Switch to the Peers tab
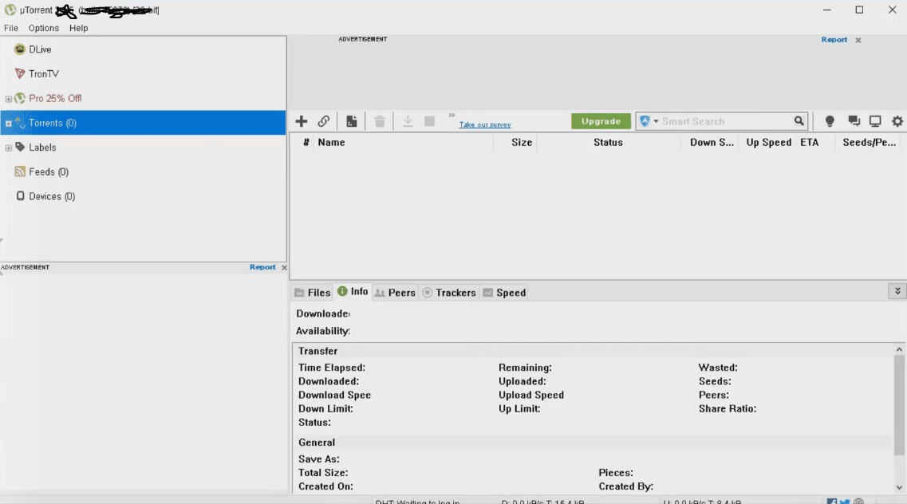Viewport: 907px width, 504px height. click(x=395, y=293)
